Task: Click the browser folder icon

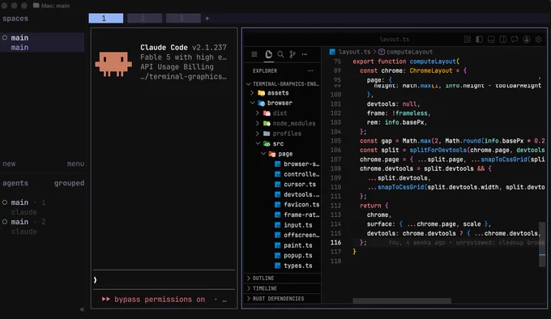Action: coord(262,103)
